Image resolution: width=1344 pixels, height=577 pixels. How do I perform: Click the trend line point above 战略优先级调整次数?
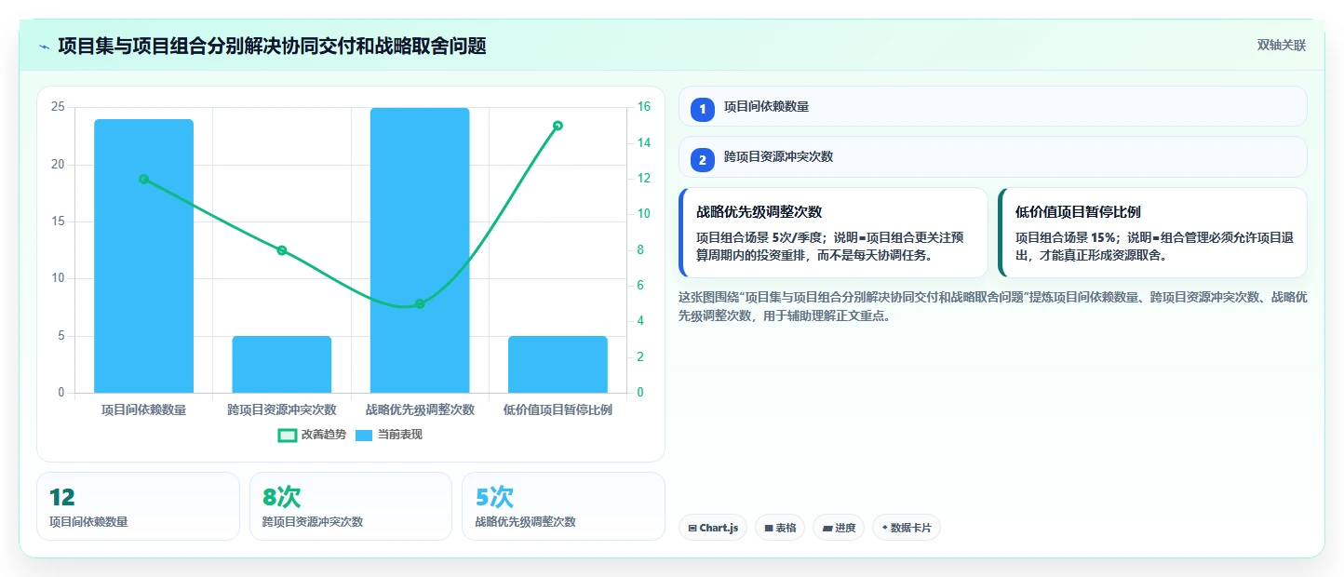[x=420, y=303]
